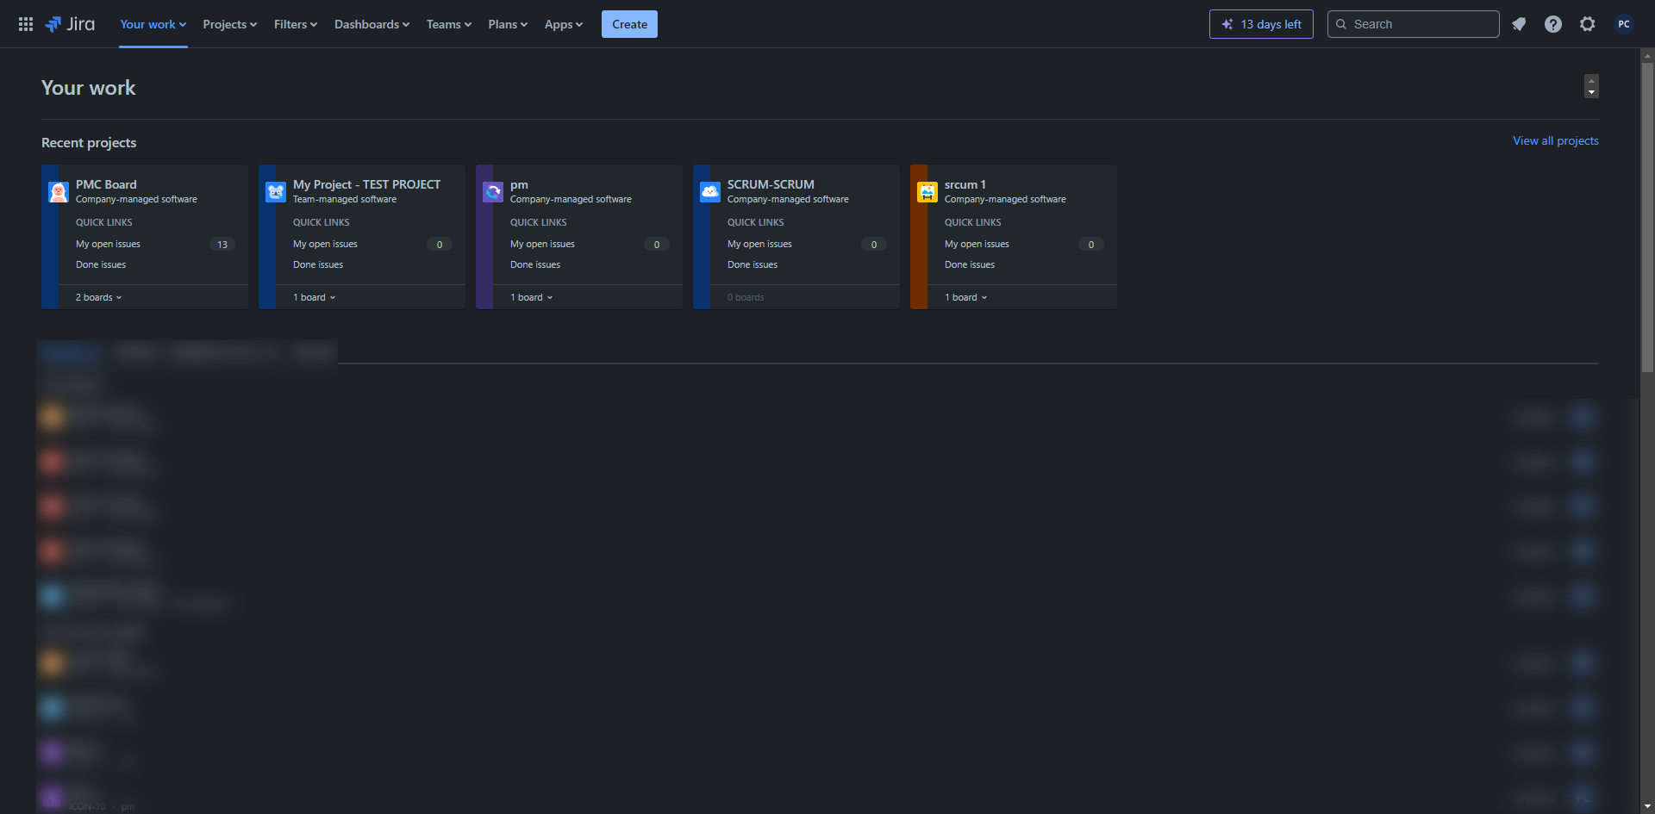Click the srcum 1 project avatar icon
The height and width of the screenshot is (814, 1655).
[927, 192]
